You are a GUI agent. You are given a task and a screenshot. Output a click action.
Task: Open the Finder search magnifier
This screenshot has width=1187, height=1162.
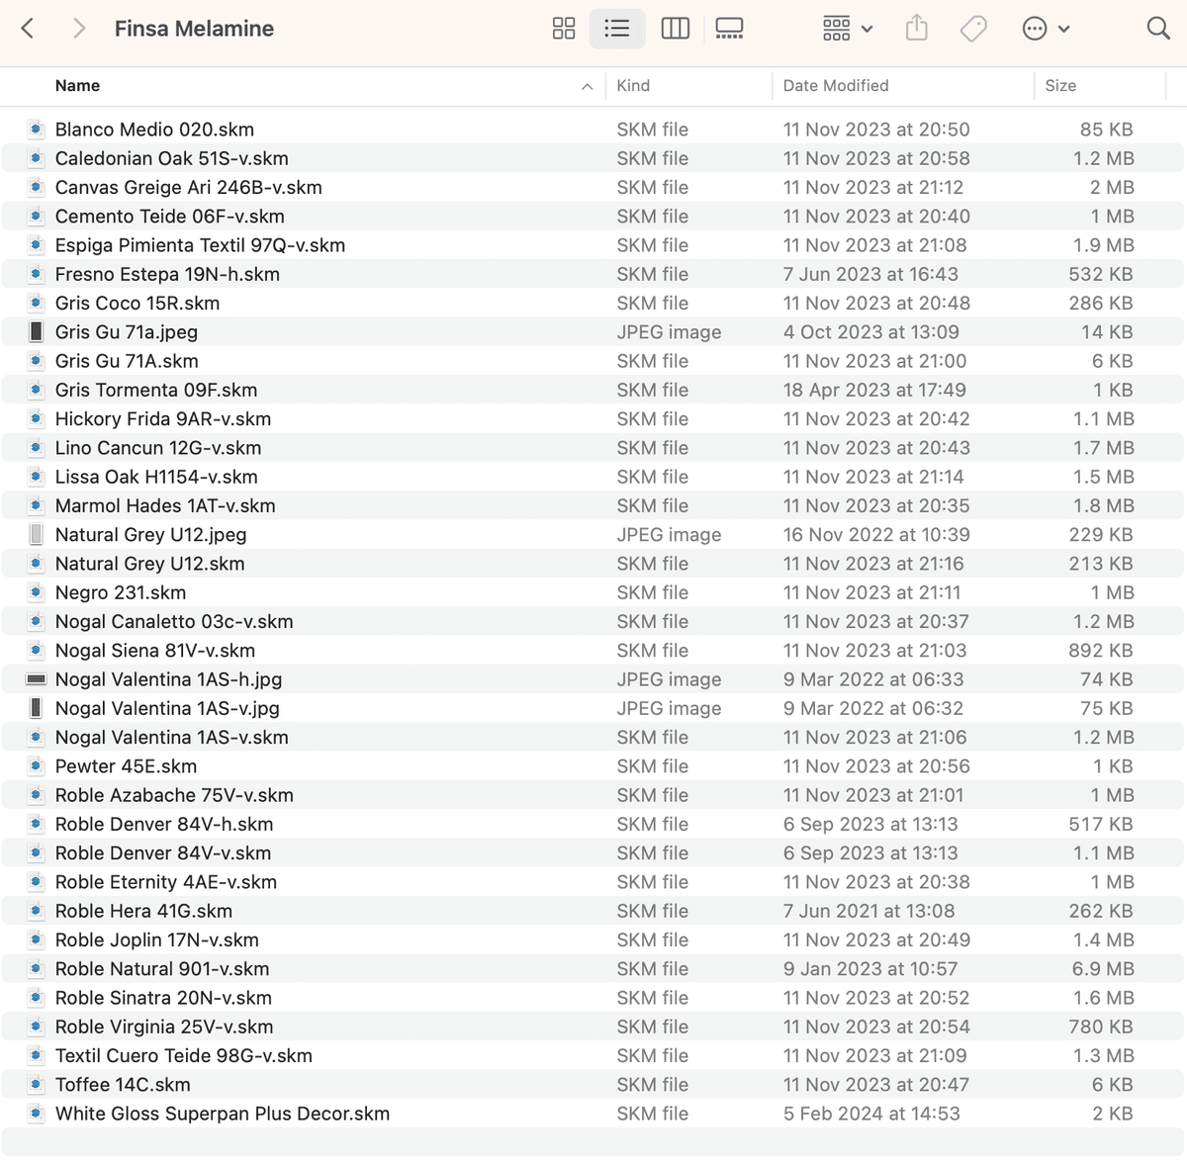(x=1158, y=29)
